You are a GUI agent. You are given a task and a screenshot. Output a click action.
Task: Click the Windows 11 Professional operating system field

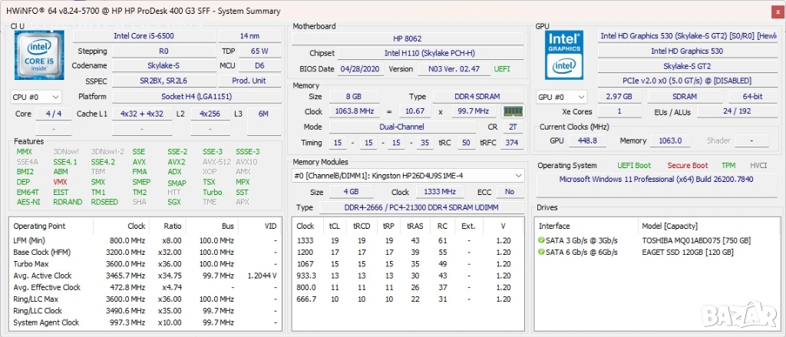(656, 180)
